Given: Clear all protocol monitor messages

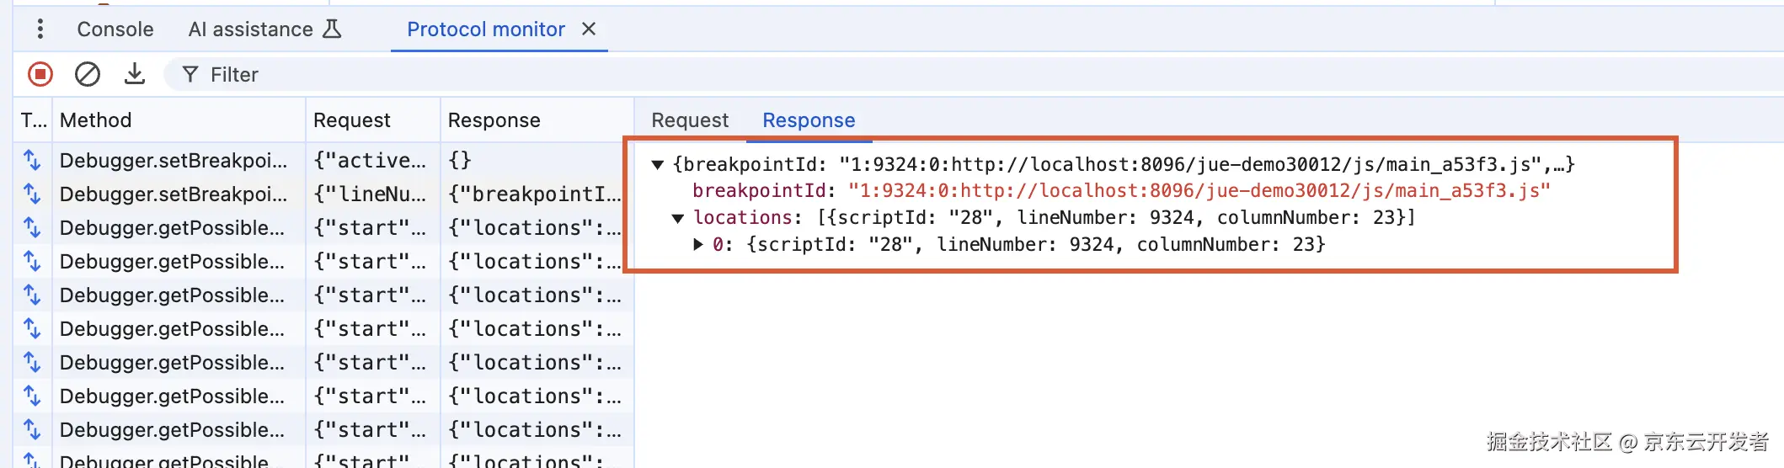Looking at the screenshot, I should point(88,75).
